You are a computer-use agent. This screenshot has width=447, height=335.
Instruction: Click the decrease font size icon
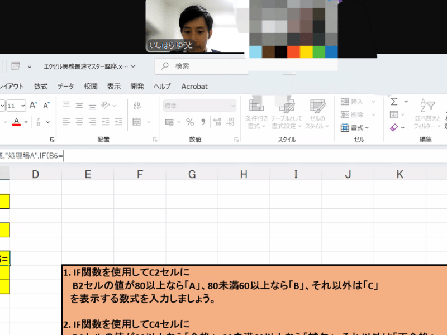(x=47, y=105)
